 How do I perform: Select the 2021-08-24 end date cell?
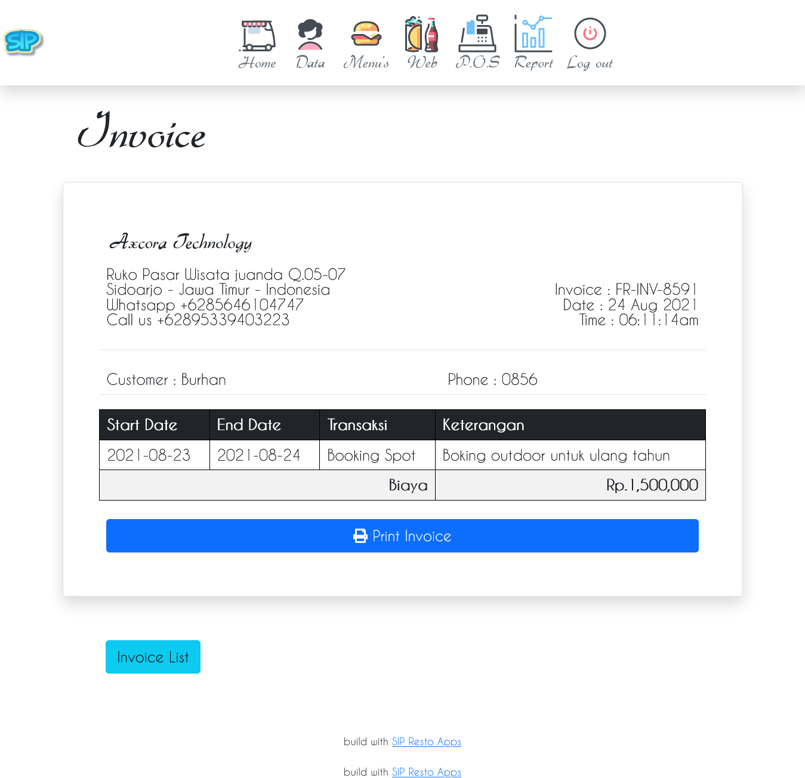click(x=265, y=455)
